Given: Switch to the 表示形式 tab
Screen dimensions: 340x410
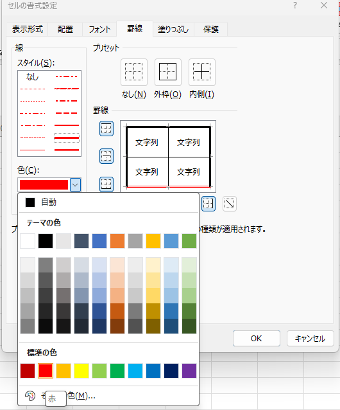Looking at the screenshot, I should pyautogui.click(x=27, y=29).
